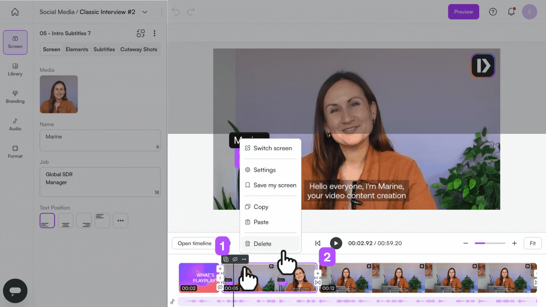Screen dimensions: 546x307
Task: Click the Home icon
Action: point(15,12)
